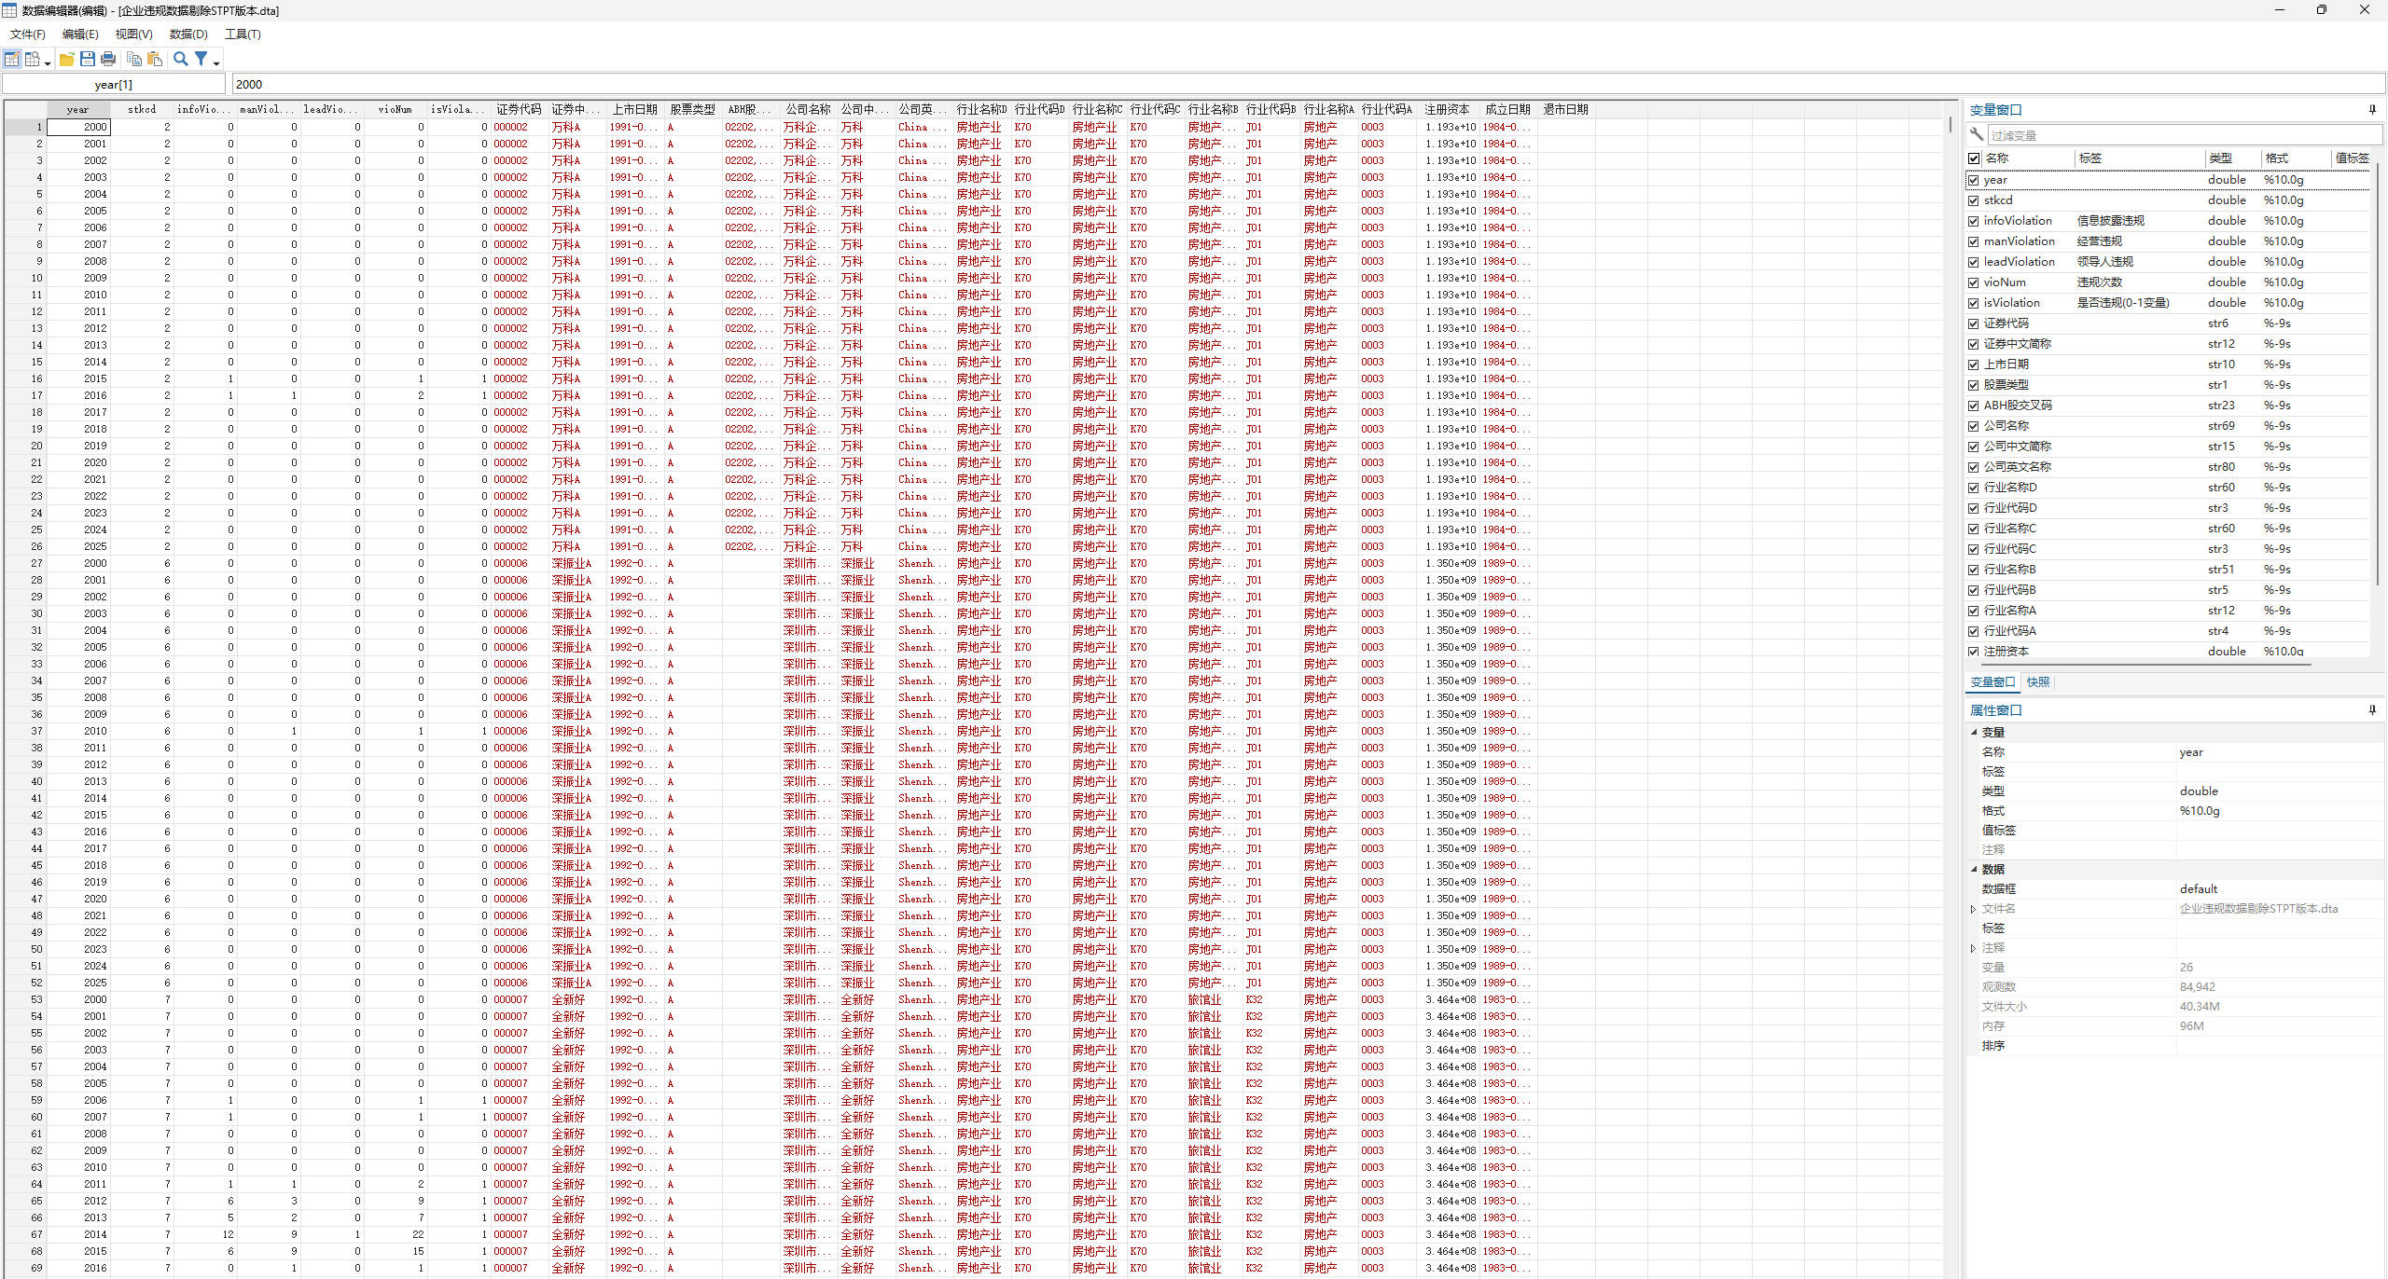Open a dataset with the folder icon

click(67, 59)
